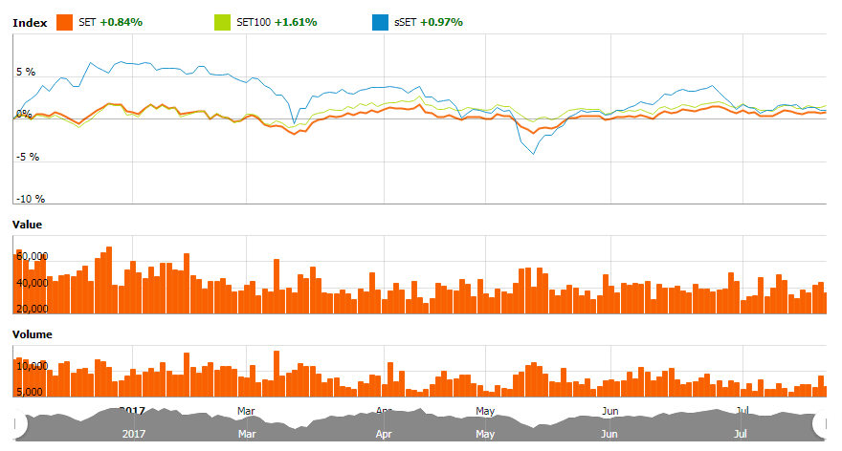Click Mar label in the gray navigator

[247, 432]
